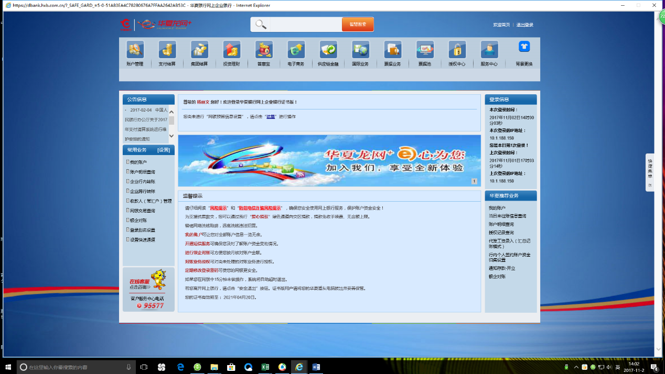This screenshot has height=374, width=665.
Task: Click 进行银企对账 link in tips
Action: (x=197, y=252)
